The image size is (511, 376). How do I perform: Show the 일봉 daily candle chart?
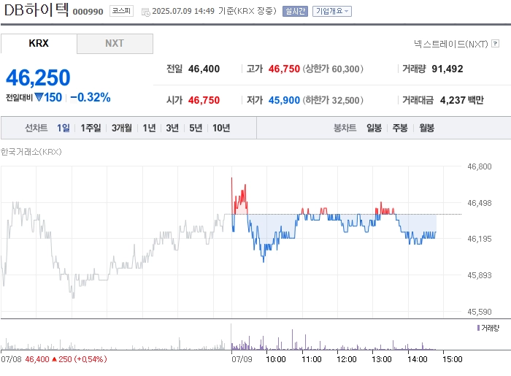[x=374, y=128]
